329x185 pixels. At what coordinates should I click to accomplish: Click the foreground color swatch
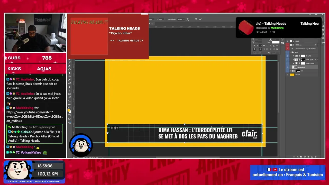pyautogui.click(x=69, y=110)
